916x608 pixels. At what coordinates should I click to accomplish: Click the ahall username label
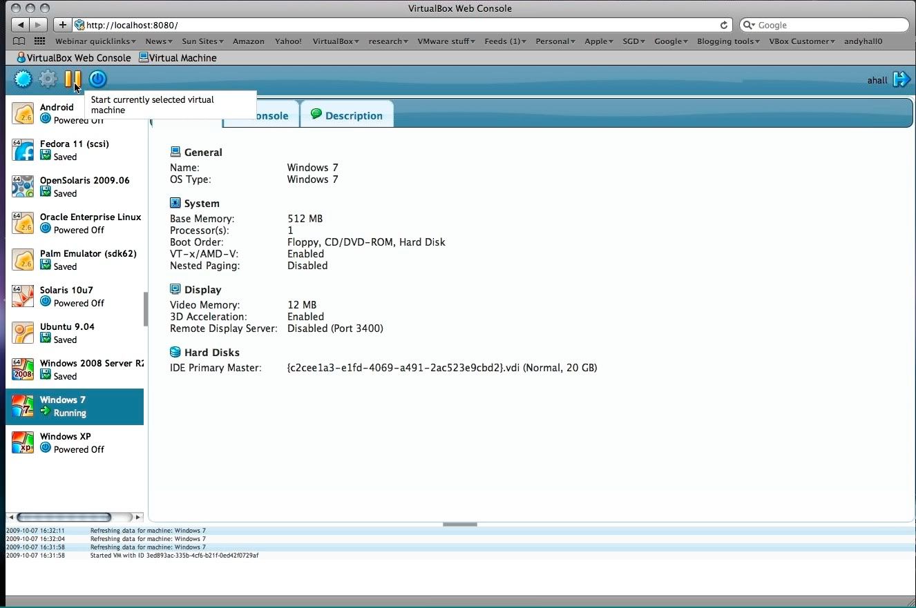coord(877,81)
